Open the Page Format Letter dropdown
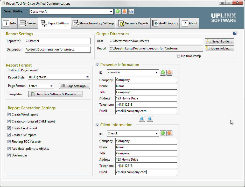Viewport: 245px width, 187px height. 51,86
